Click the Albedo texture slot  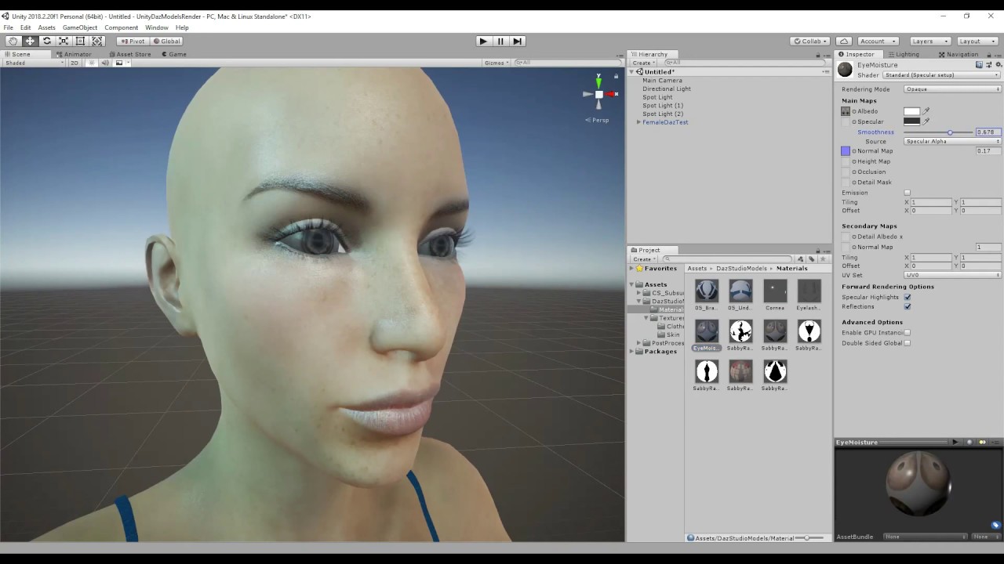click(x=846, y=111)
